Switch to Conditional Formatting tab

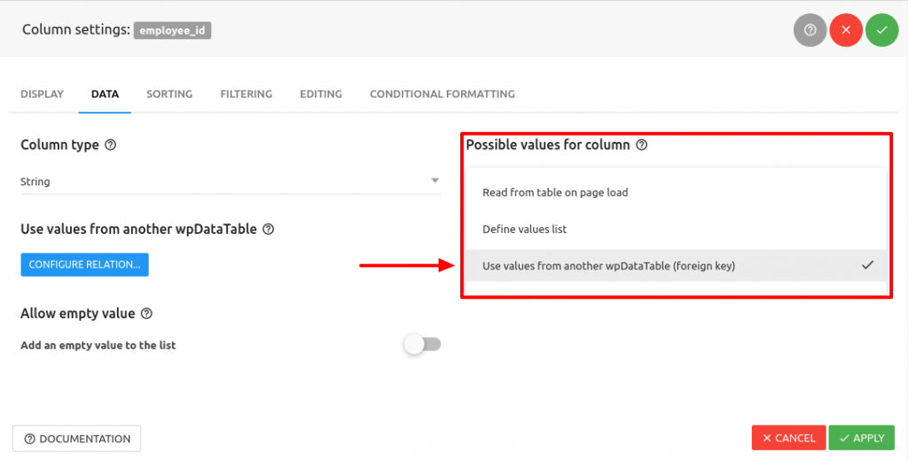(x=442, y=94)
